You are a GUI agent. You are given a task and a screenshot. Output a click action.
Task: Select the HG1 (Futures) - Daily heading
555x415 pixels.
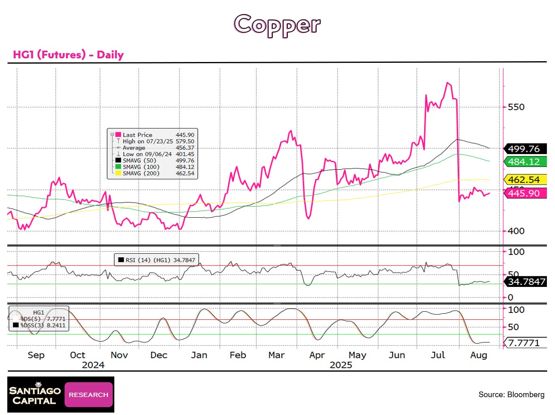[68, 55]
